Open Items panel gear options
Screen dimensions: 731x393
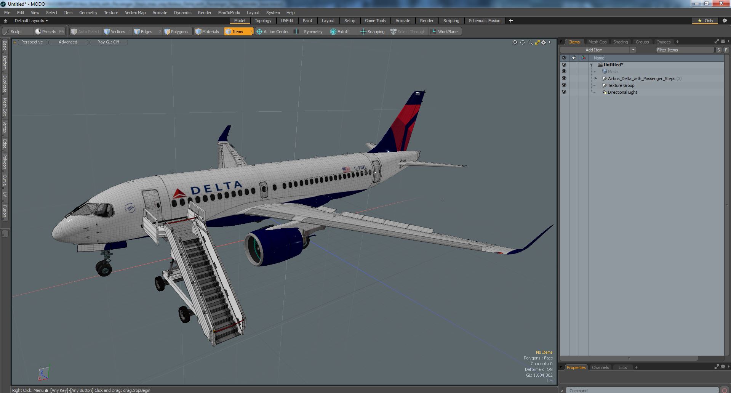(x=723, y=41)
